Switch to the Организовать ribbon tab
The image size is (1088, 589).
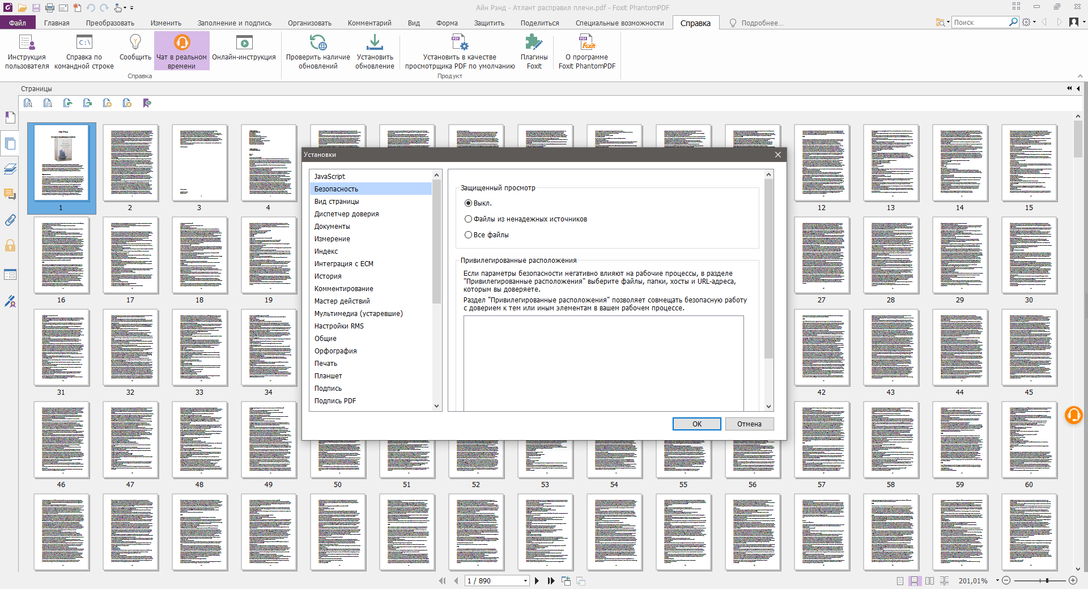(309, 23)
